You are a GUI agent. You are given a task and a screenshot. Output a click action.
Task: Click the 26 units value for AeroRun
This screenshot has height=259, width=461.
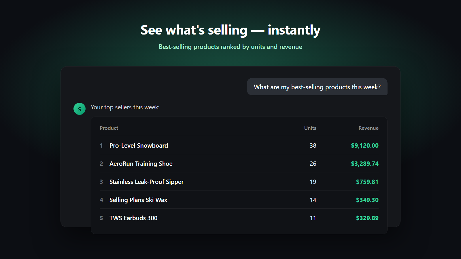point(313,164)
